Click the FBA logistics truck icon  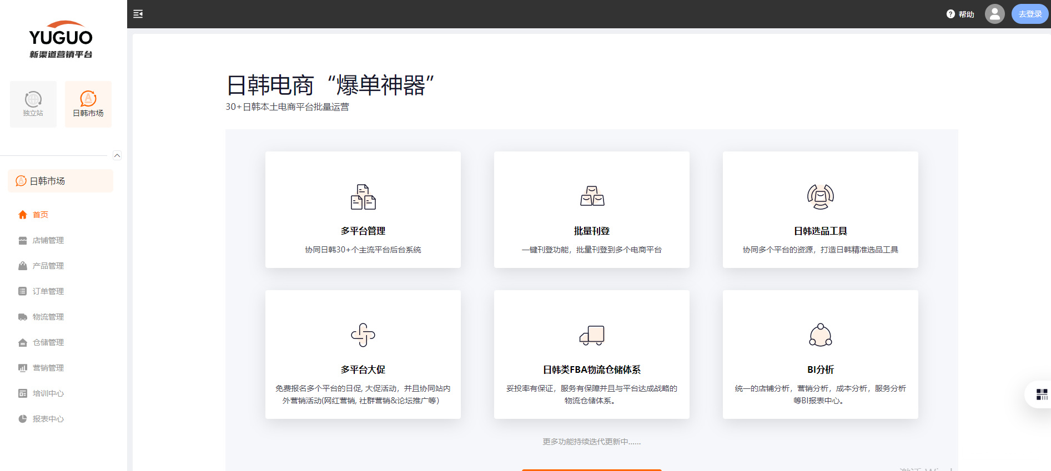[592, 335]
